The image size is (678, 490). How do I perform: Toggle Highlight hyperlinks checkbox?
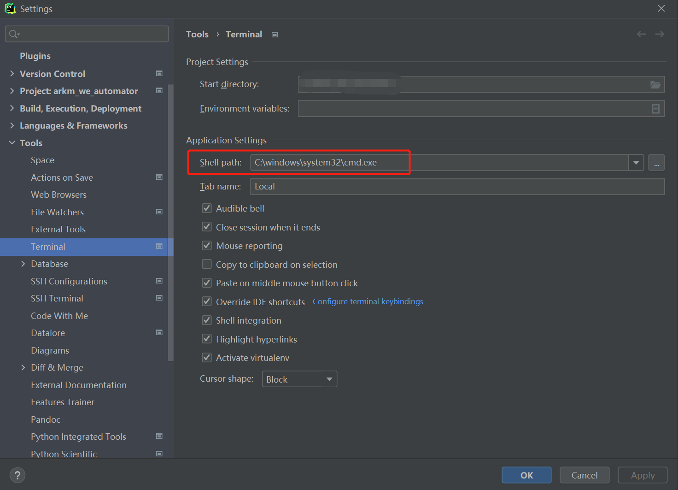pos(207,339)
